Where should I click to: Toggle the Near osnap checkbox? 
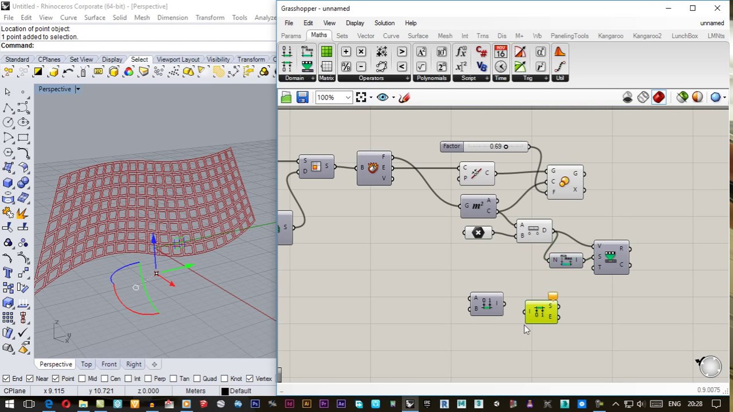[30, 379]
